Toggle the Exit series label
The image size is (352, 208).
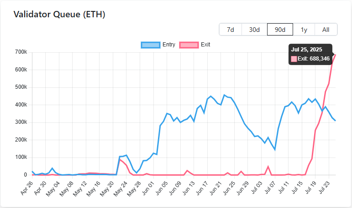(x=205, y=45)
